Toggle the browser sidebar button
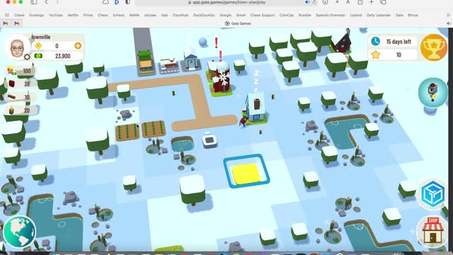This screenshot has height=255, width=453. click(x=34, y=2)
